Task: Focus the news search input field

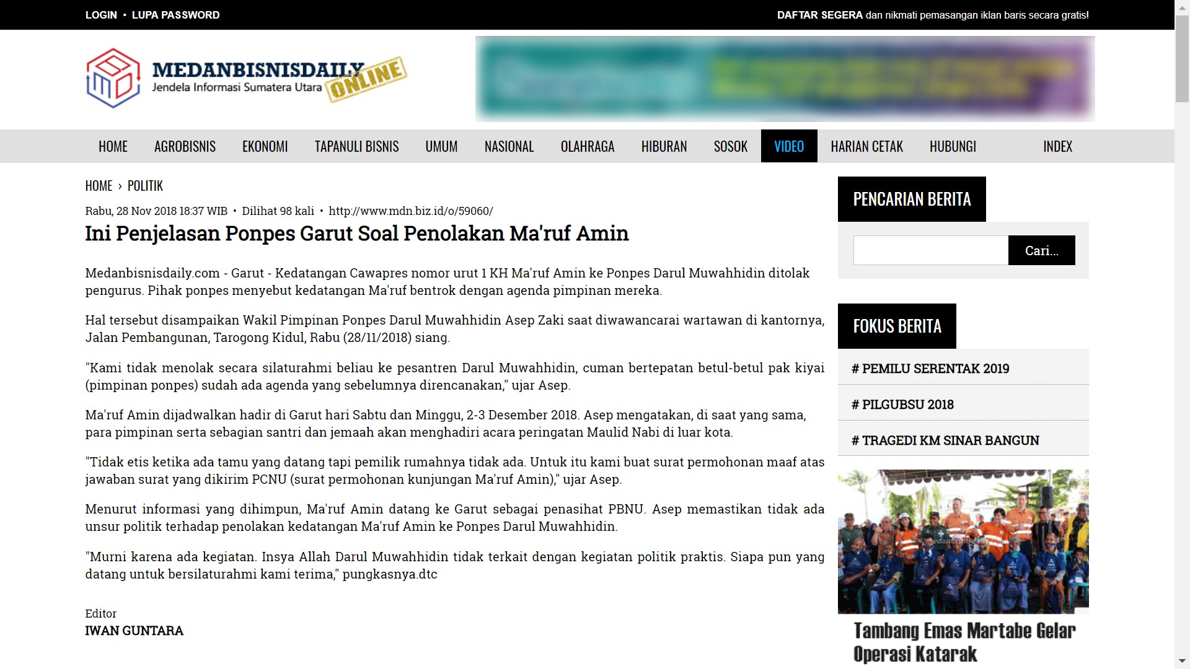Action: coord(930,250)
